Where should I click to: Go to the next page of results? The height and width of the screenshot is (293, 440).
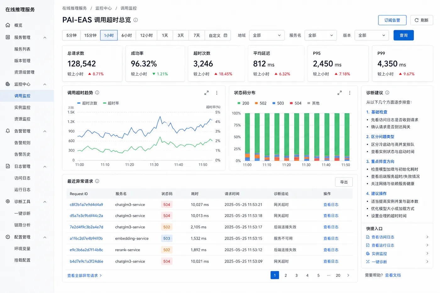[x=348, y=275]
